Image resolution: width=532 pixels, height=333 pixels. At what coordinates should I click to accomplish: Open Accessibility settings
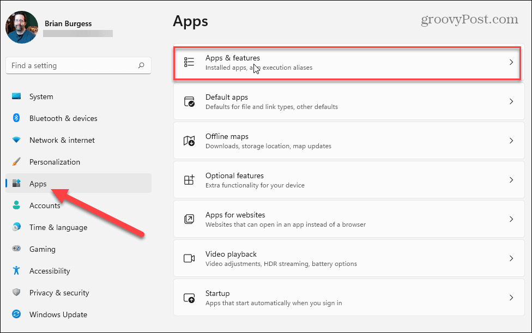[x=78, y=271]
